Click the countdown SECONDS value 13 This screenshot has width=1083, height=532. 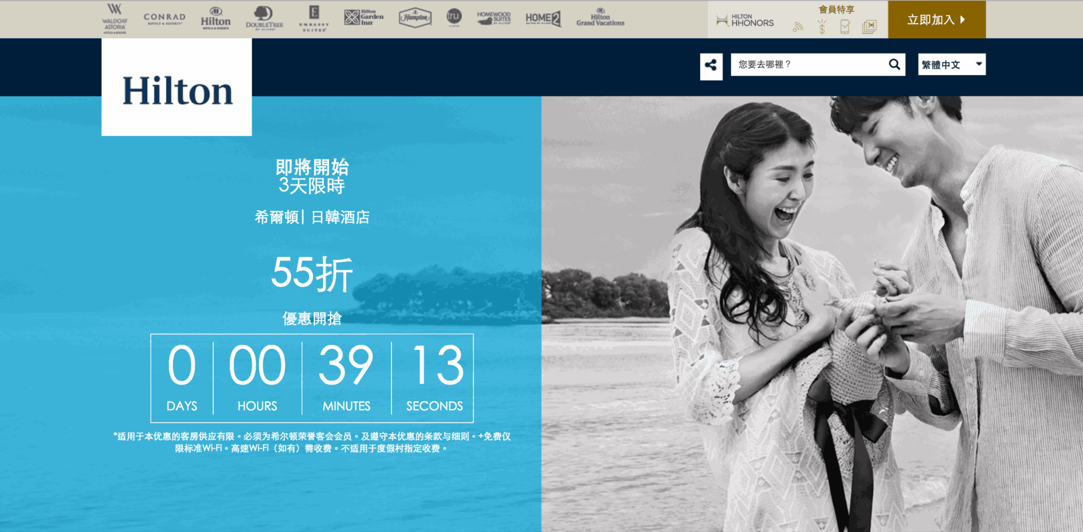click(x=438, y=365)
